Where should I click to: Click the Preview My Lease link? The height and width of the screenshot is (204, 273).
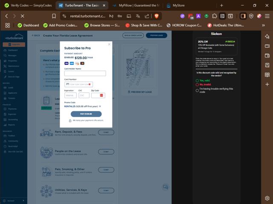140,92
